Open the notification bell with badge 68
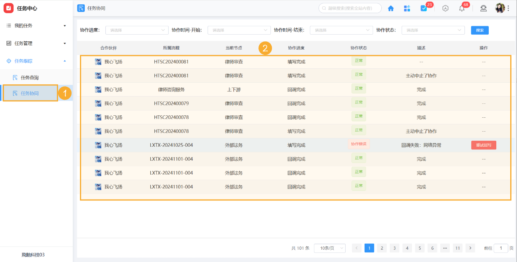 (x=462, y=8)
